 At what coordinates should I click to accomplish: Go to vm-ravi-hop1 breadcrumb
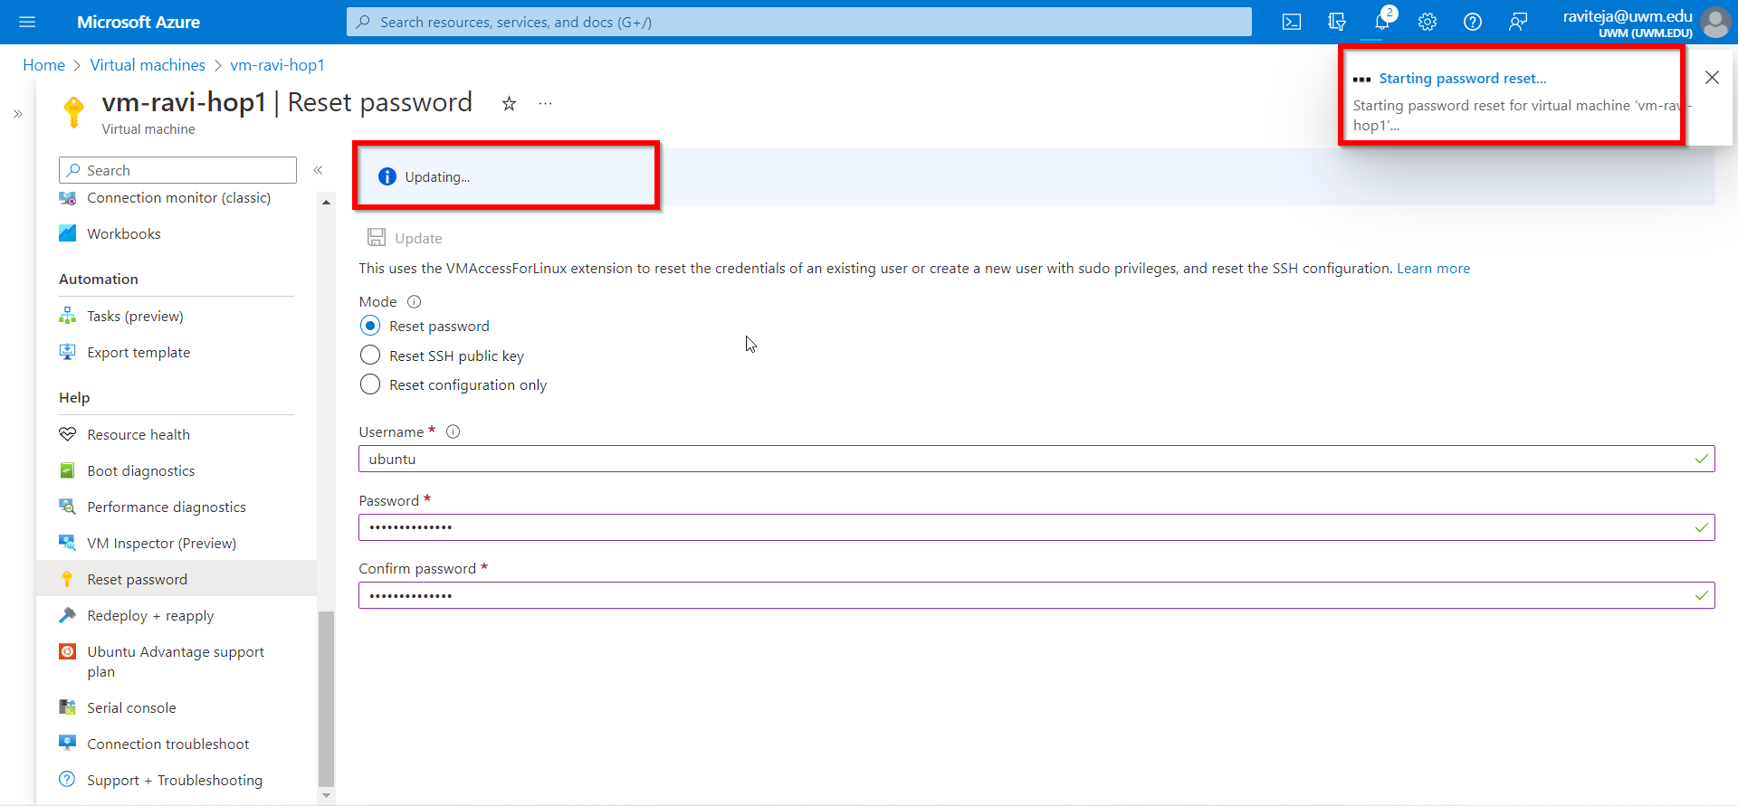(277, 65)
